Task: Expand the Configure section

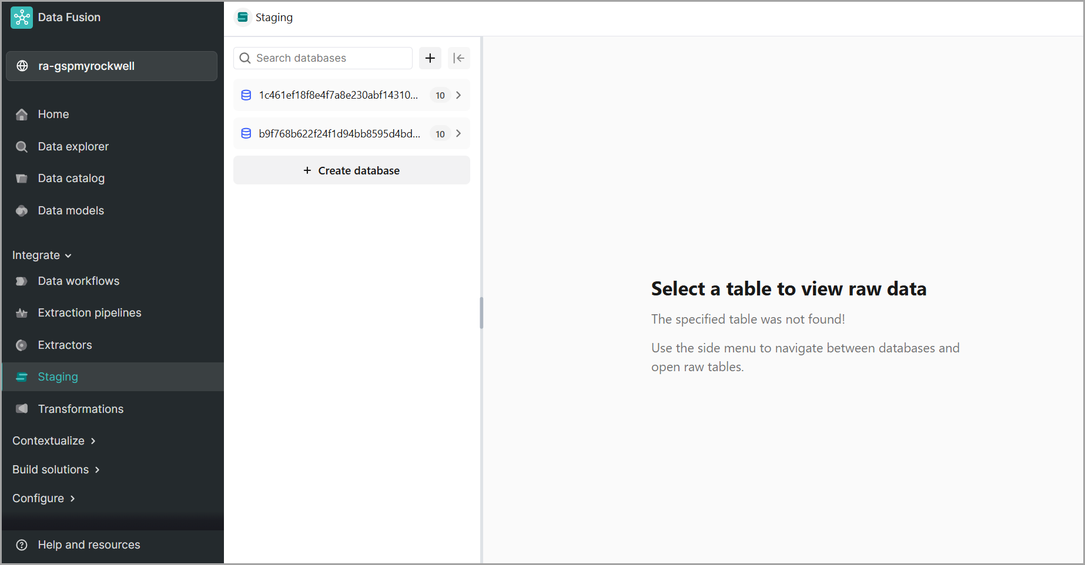Action: pyautogui.click(x=44, y=498)
